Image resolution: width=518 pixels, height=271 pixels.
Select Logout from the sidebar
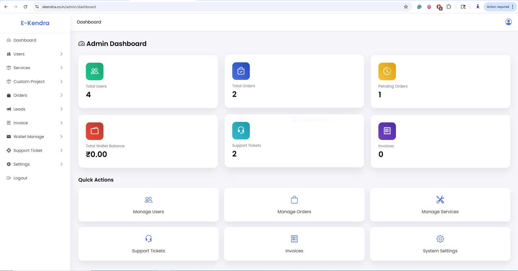tap(20, 178)
